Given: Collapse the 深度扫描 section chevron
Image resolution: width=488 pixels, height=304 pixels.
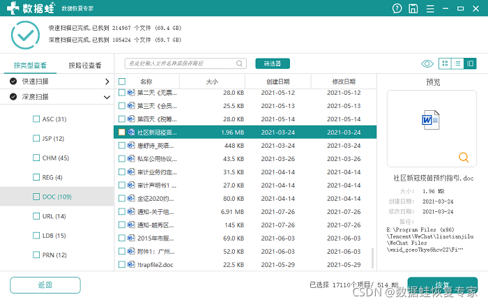Looking at the screenshot, I should coord(107,97).
